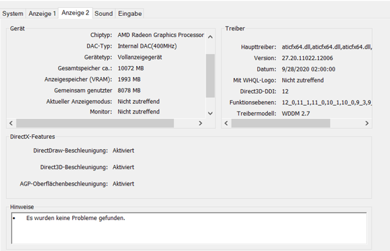This screenshot has width=390, height=251.
Task: Select 'Aktiviert' next to Direct3D-Beschleunigung
Action: tap(124, 167)
